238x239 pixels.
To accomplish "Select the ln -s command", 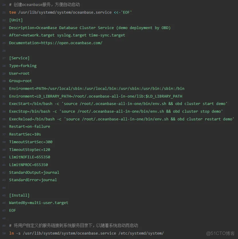I will (x=14, y=233).
